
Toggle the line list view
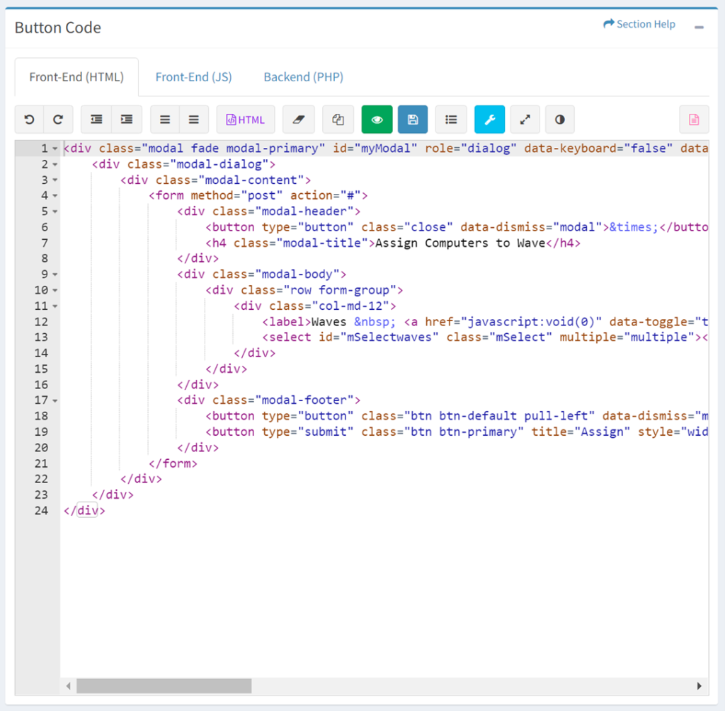pyautogui.click(x=451, y=119)
